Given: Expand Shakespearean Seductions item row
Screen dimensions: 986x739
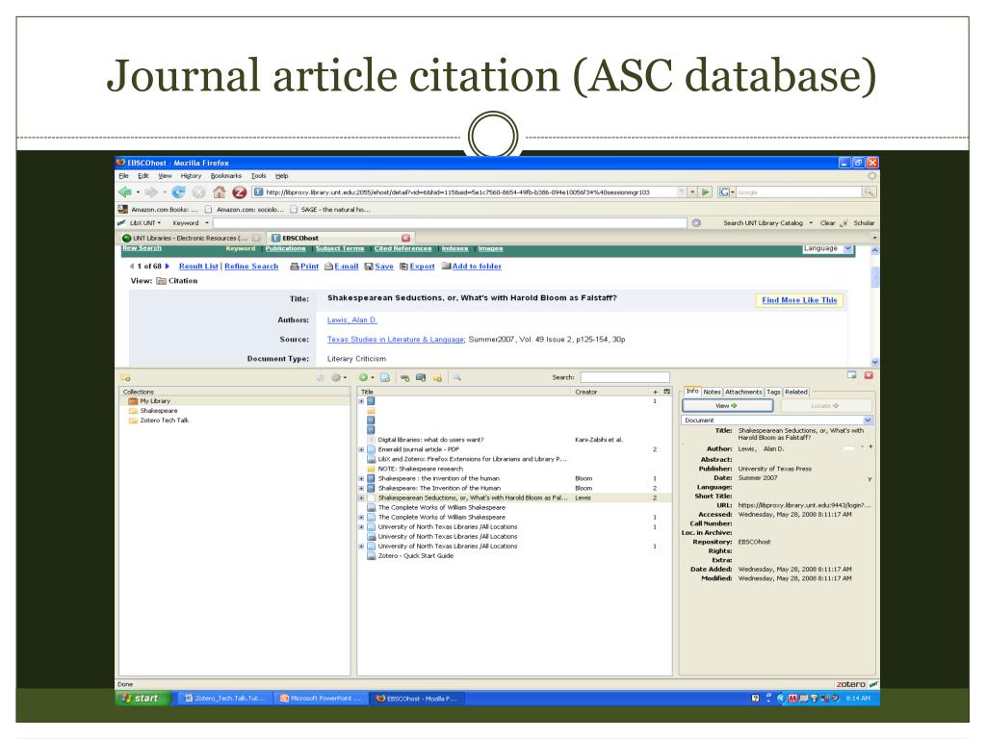Looking at the screenshot, I should 361,497.
